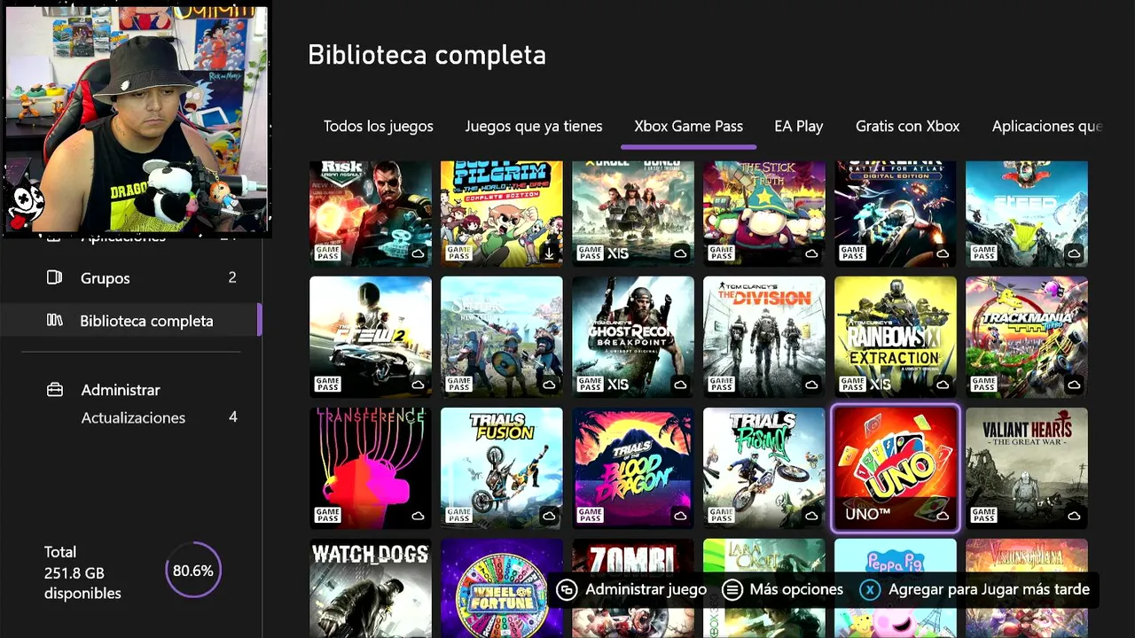Click the download icon on Scott Pilgrim tile
This screenshot has width=1135, height=638.
(549, 253)
